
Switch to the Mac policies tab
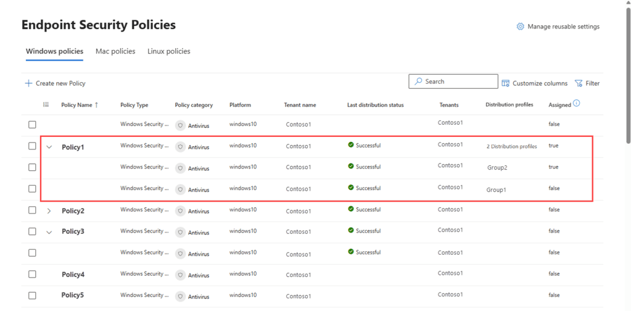[115, 51]
